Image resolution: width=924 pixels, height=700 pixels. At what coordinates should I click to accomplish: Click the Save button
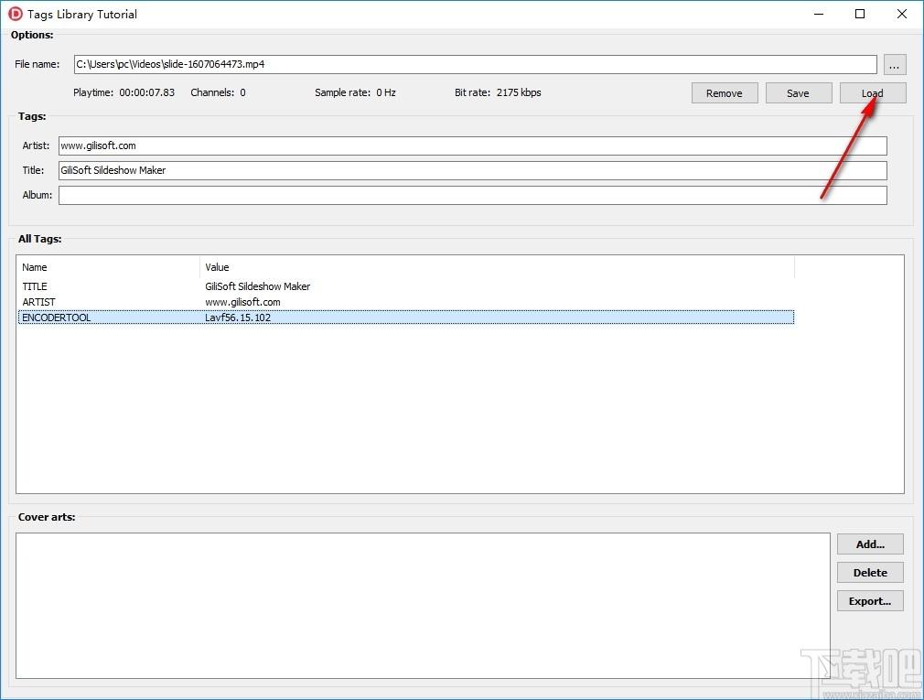click(798, 93)
